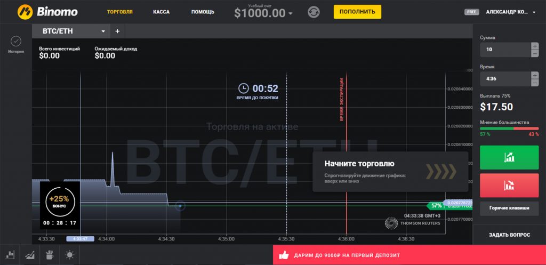
Task: Click the Мнение большинства sentiment bar
Action: pos(509,129)
